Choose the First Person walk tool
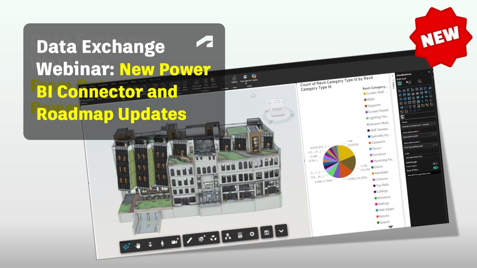The width and height of the screenshot is (477, 268). pos(162,243)
